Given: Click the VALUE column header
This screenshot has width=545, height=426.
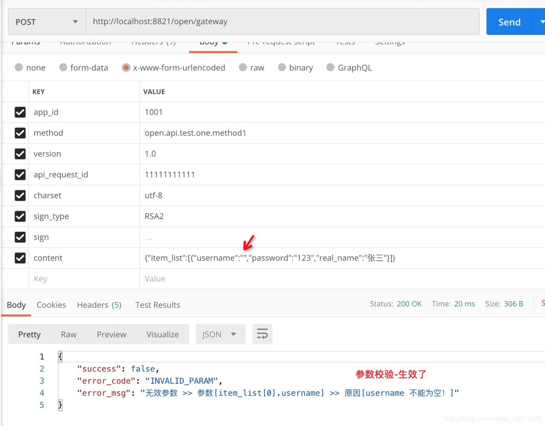Looking at the screenshot, I should [x=154, y=92].
